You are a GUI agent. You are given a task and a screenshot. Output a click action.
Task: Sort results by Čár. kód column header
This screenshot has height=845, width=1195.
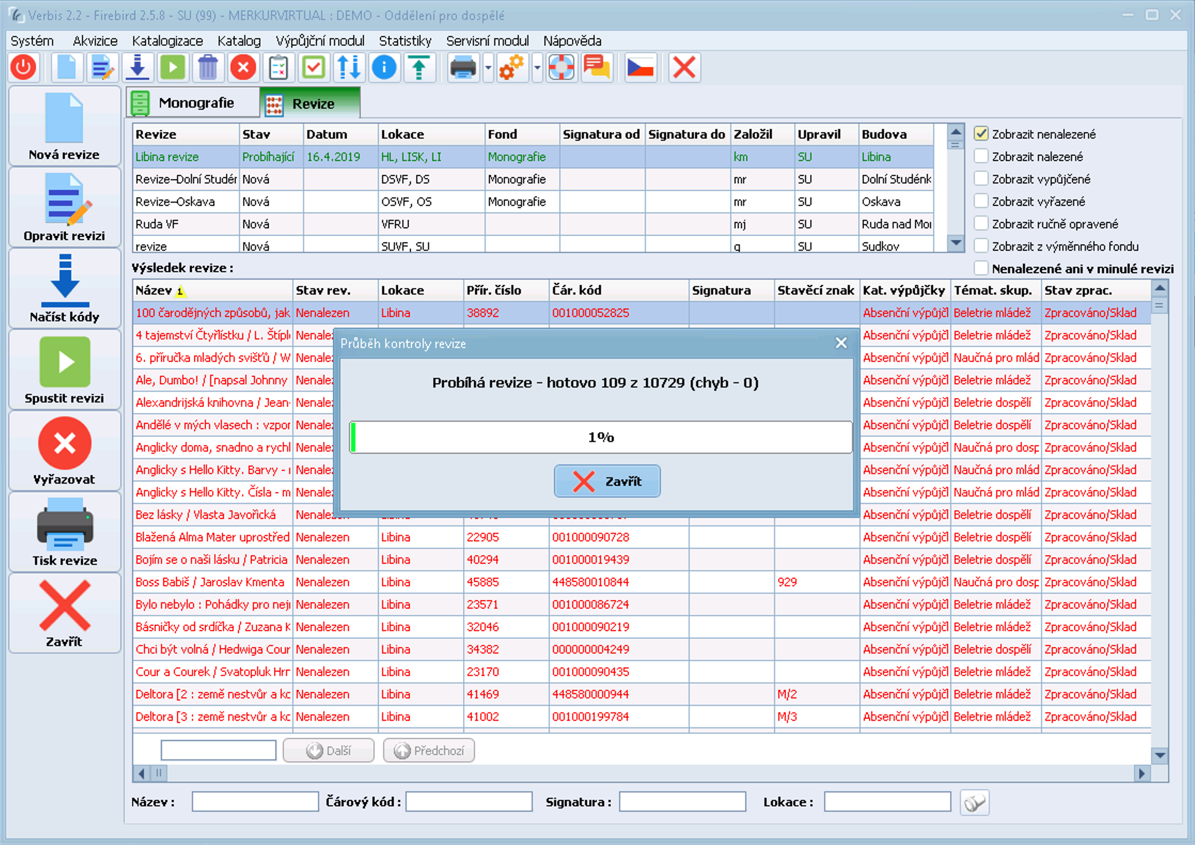[x=619, y=290]
